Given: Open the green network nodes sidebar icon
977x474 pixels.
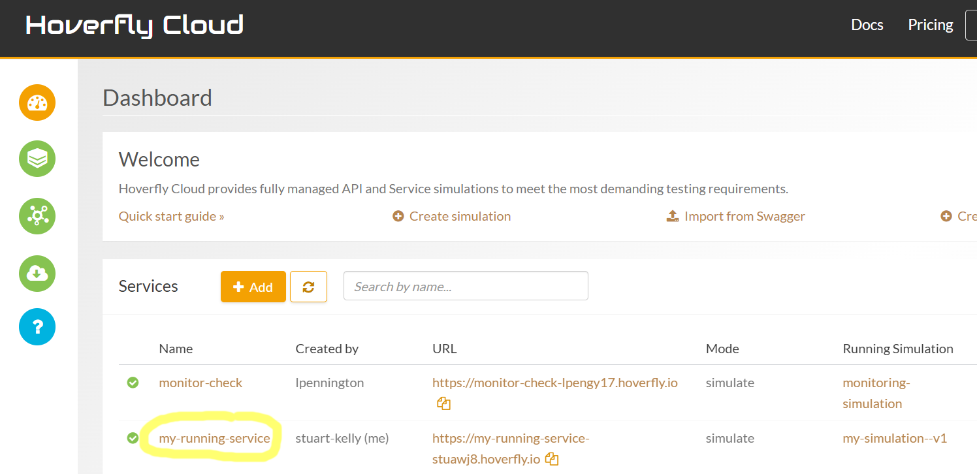Looking at the screenshot, I should click(37, 216).
